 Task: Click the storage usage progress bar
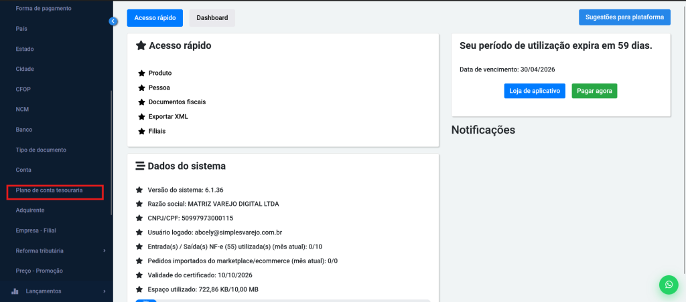pyautogui.click(x=281, y=300)
